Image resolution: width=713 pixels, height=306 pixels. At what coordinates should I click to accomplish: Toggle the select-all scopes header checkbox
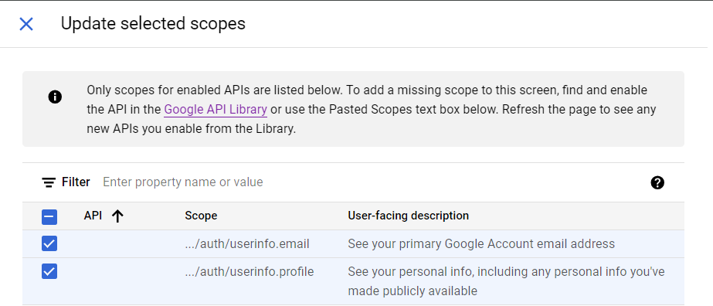tap(49, 217)
